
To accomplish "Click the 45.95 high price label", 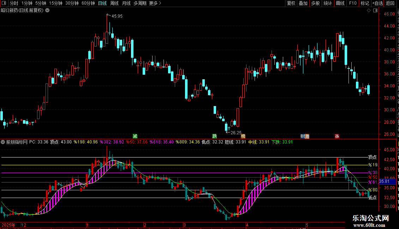I will 117,16.
